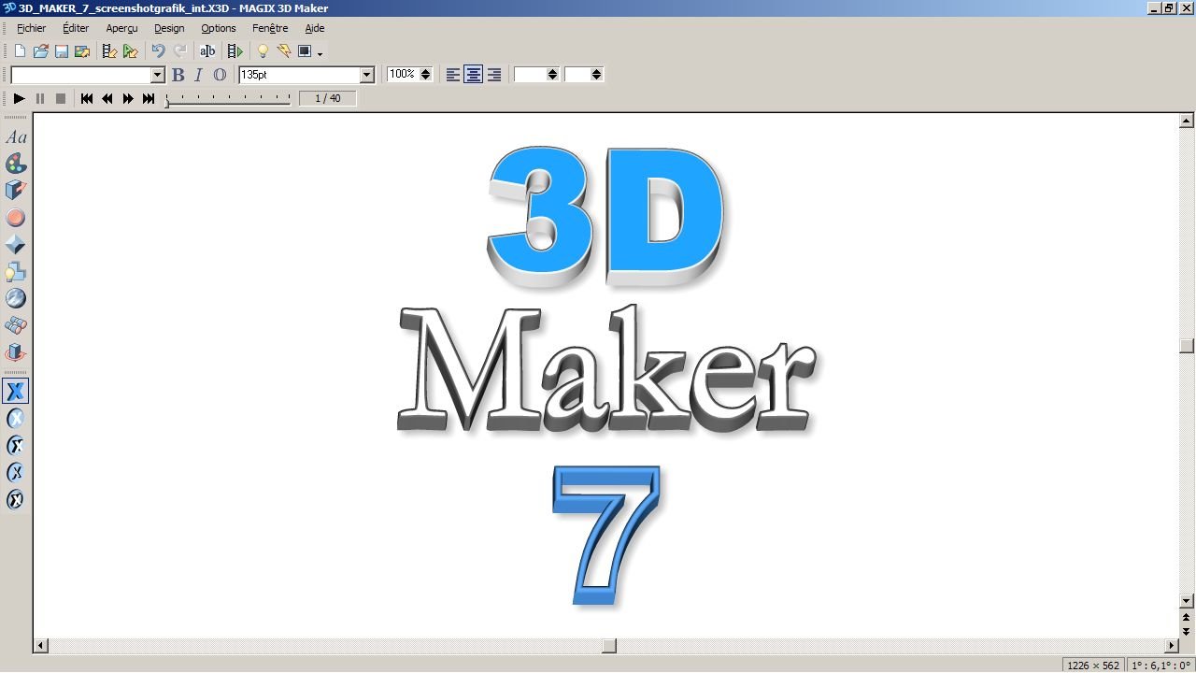Select the Aa text tool in sidebar

[16, 137]
